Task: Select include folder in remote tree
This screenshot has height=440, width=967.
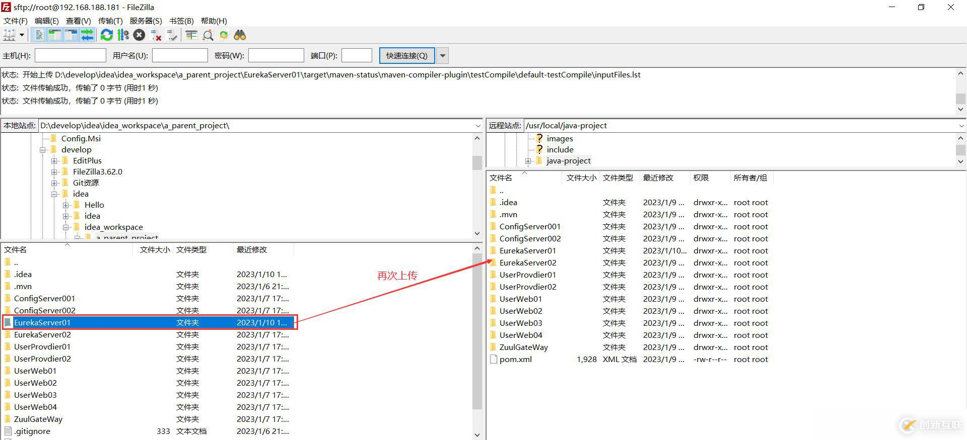Action: pos(560,149)
